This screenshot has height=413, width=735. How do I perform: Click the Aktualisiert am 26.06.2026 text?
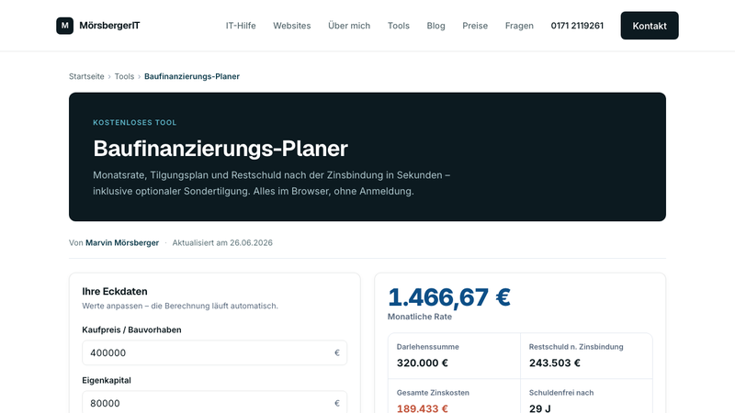222,242
